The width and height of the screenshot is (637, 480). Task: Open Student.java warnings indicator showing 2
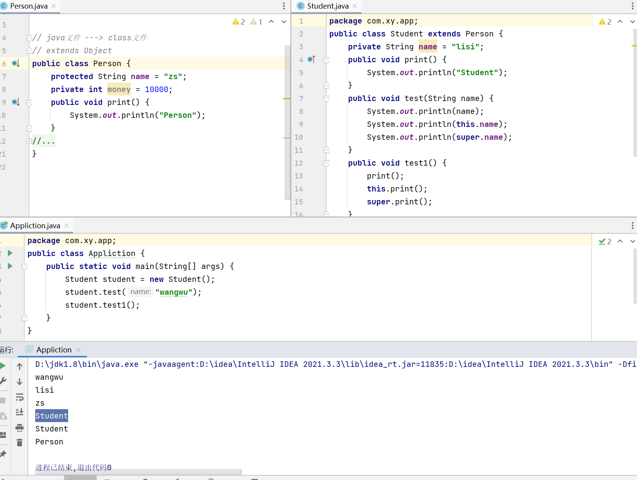(x=605, y=22)
